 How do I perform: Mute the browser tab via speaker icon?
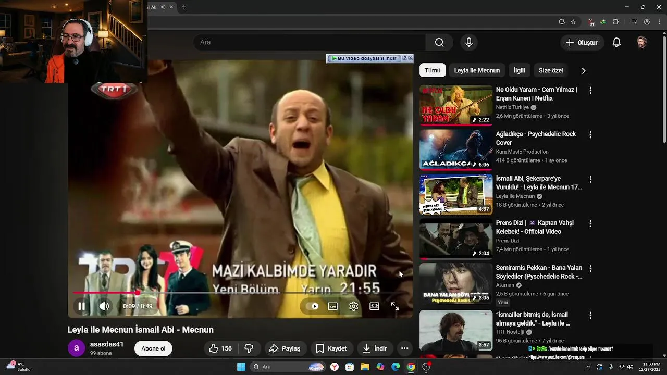click(163, 7)
